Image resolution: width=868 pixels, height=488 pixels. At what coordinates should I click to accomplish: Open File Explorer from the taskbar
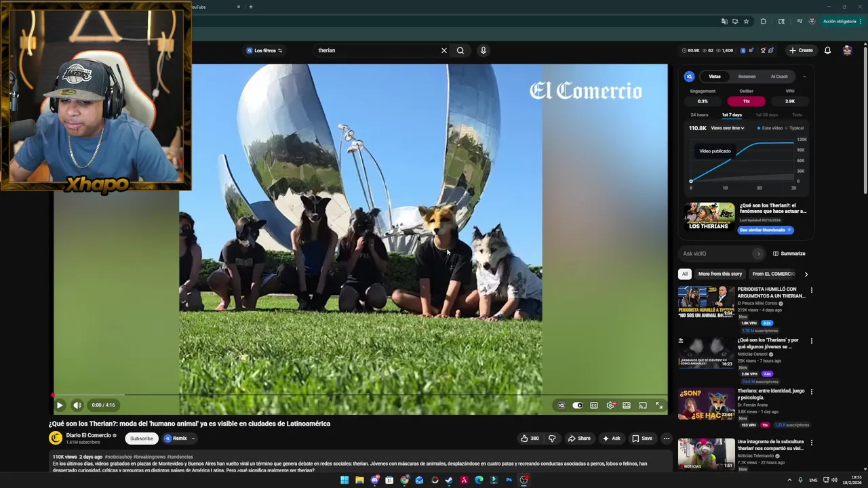[x=359, y=480]
